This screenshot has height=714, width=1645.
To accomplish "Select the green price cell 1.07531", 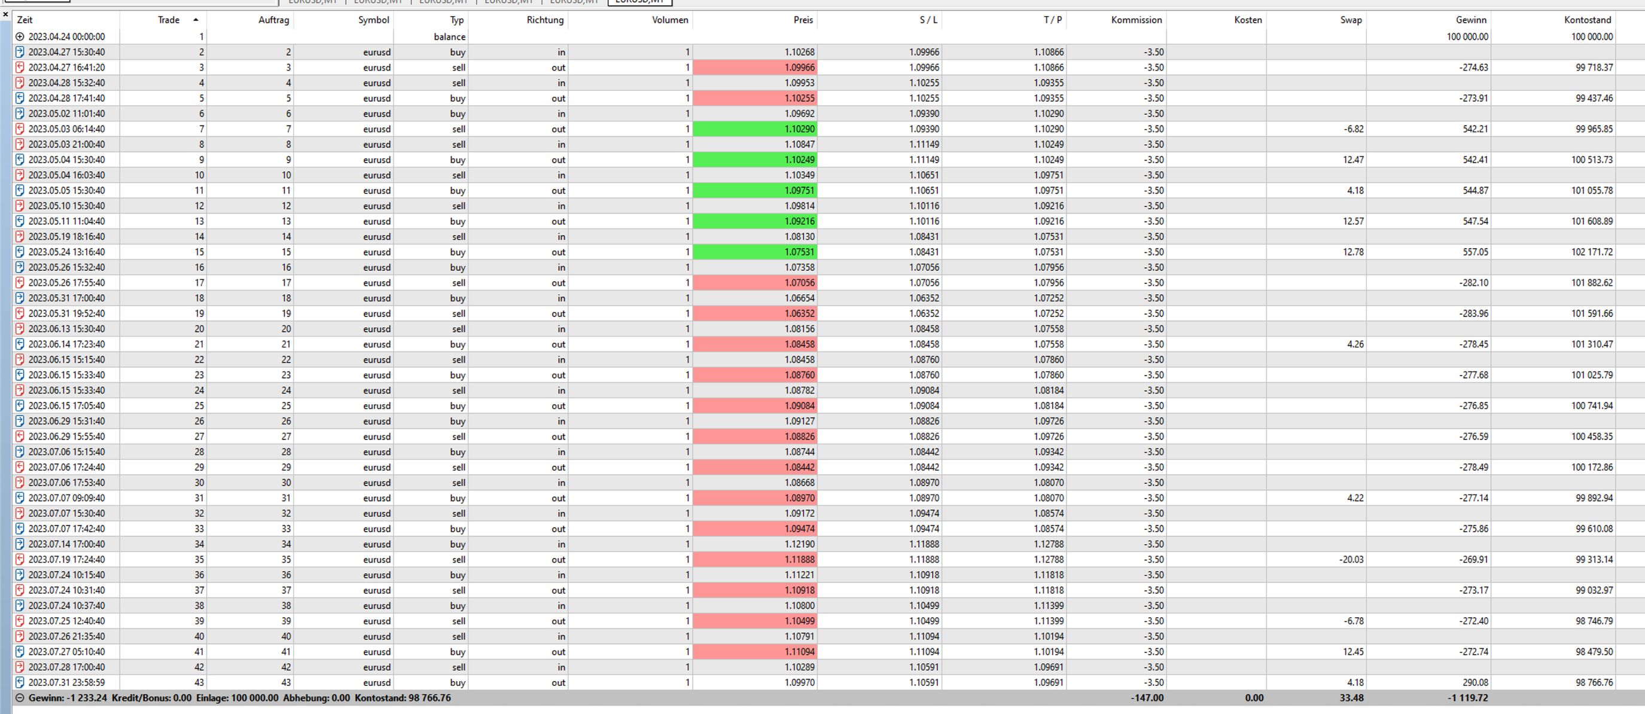I will pos(755,252).
